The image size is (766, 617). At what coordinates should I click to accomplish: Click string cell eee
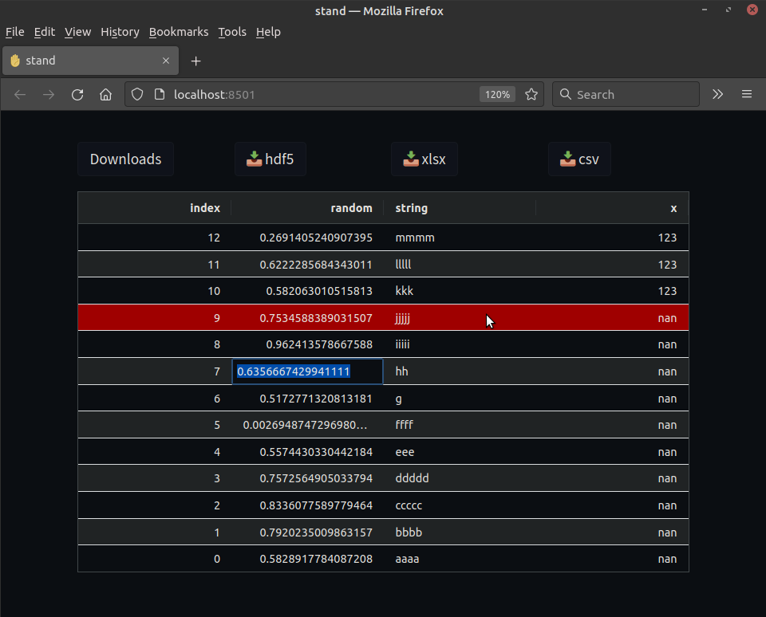click(460, 452)
